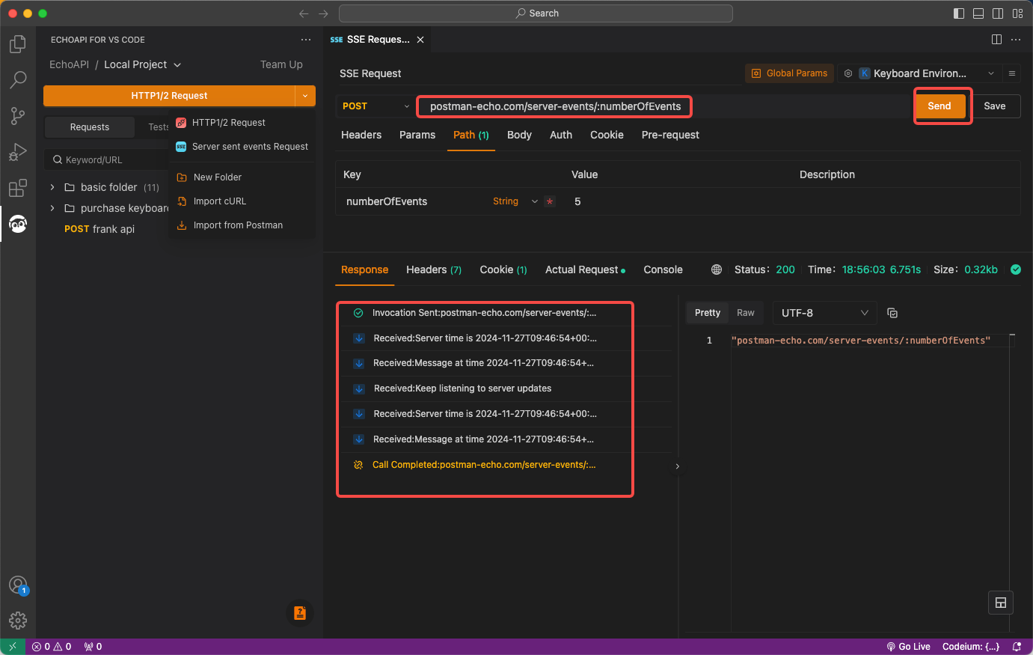The height and width of the screenshot is (655, 1033).
Task: Open the EchoAPI panel icon
Action: pos(18,224)
